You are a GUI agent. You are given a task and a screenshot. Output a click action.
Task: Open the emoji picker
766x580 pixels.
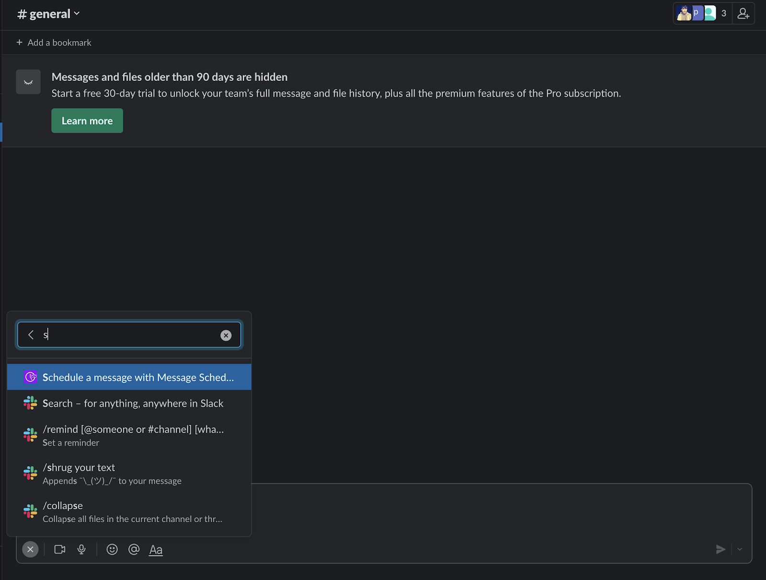tap(112, 549)
